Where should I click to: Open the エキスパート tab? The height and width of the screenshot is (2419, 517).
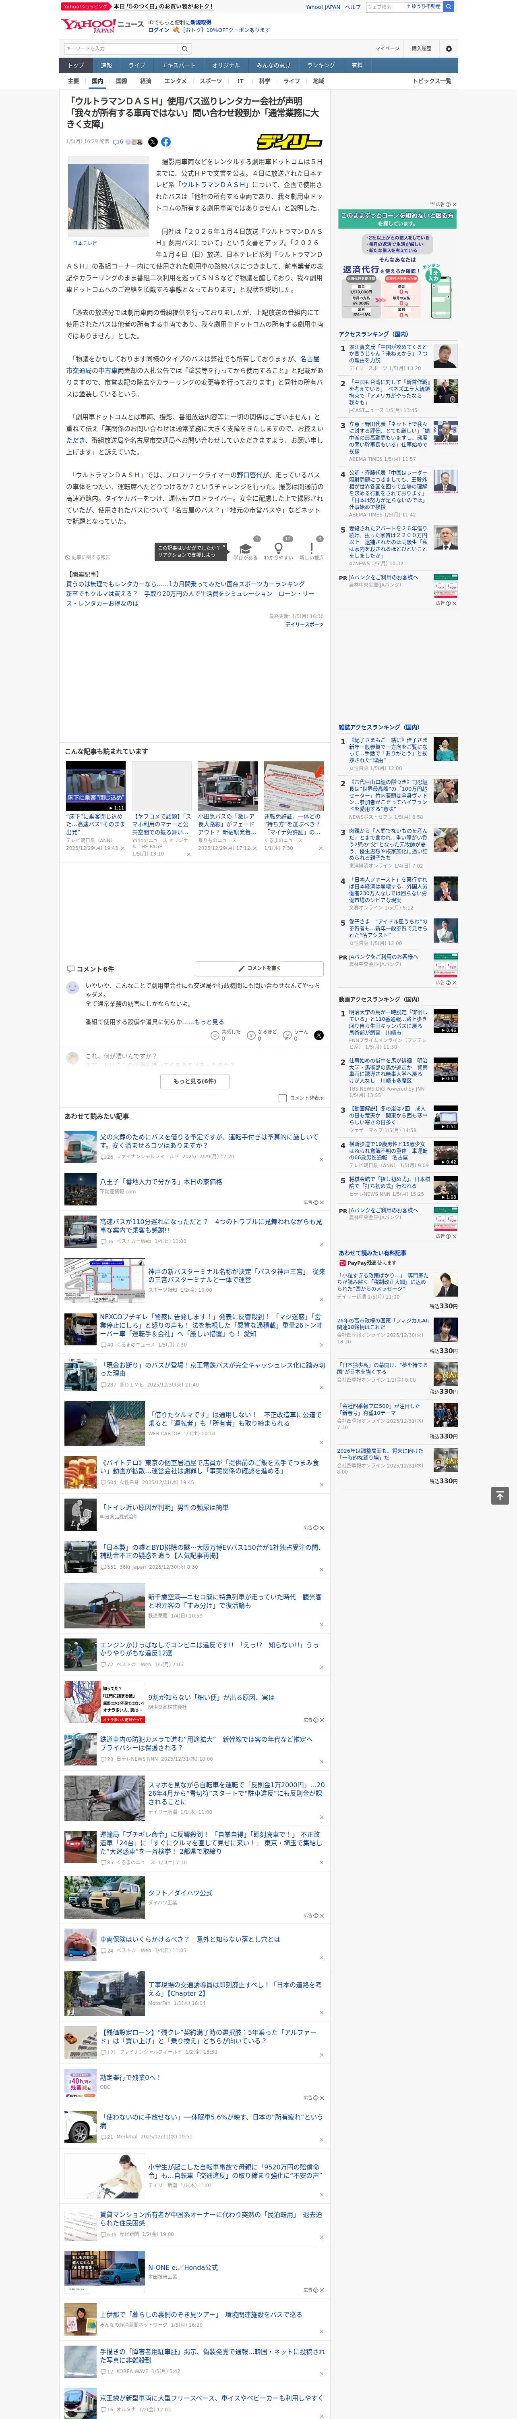(178, 65)
